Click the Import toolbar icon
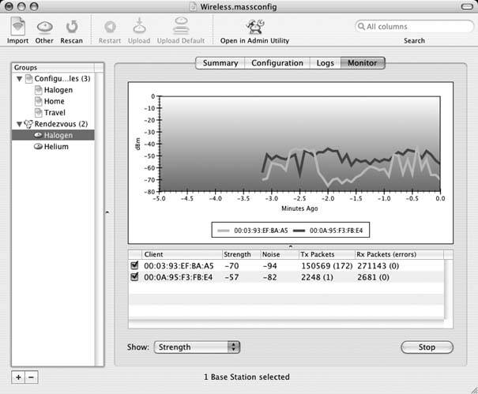The height and width of the screenshot is (394, 478). (x=17, y=28)
